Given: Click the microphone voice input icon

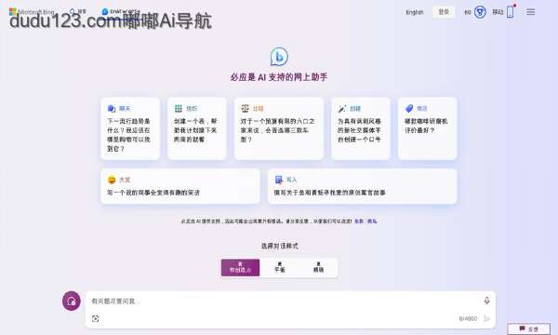Looking at the screenshot, I should [486, 301].
